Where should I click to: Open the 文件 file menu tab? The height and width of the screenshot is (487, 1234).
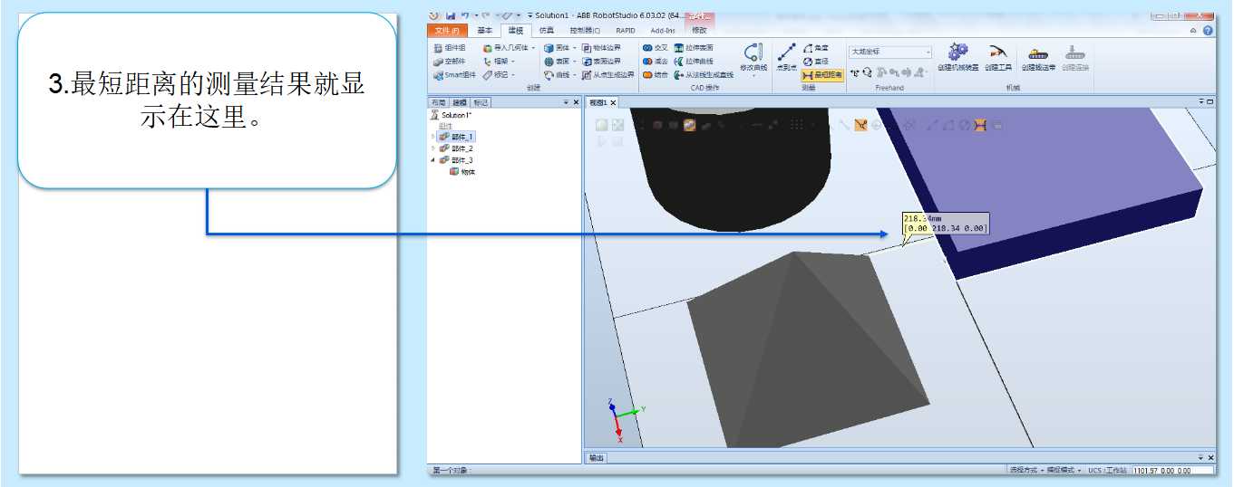[x=447, y=31]
